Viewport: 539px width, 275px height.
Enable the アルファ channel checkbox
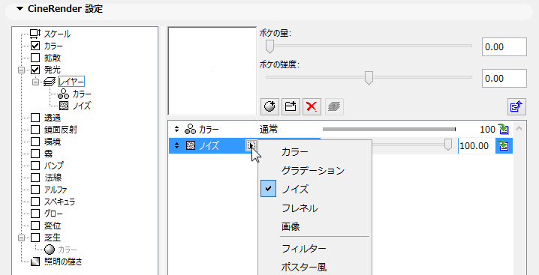click(x=35, y=190)
